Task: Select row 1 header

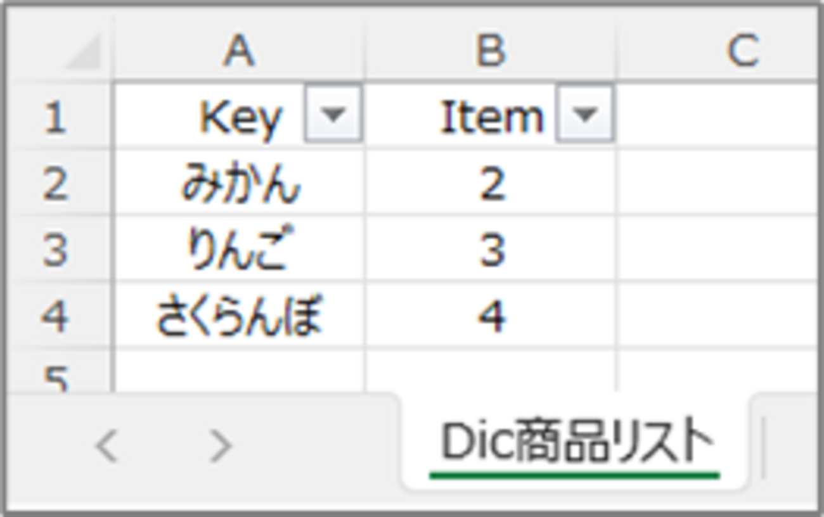Action: pyautogui.click(x=56, y=117)
